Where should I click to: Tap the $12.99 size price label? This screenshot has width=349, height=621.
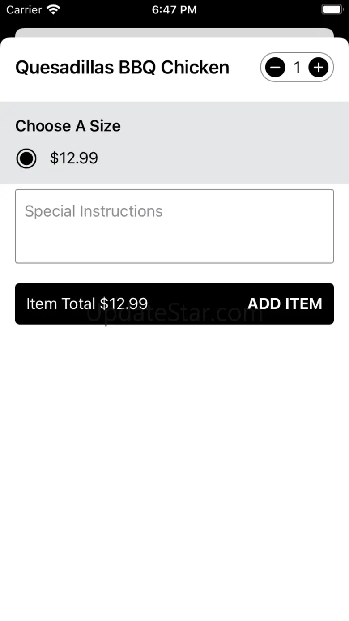click(x=74, y=158)
